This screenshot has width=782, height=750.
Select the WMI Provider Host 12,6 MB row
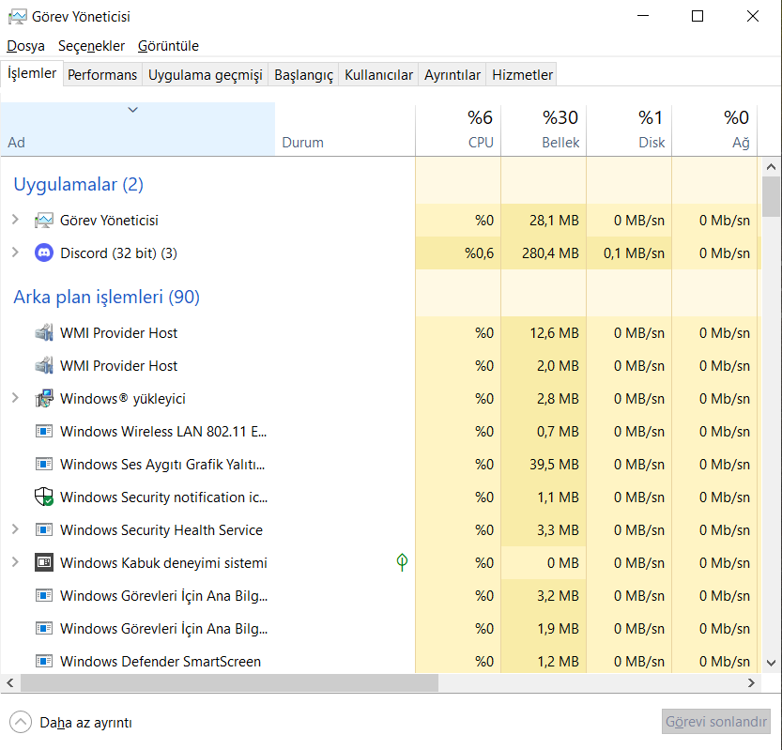point(381,333)
